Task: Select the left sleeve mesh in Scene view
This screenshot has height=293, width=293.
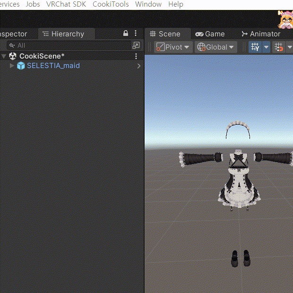Action: tap(201, 158)
